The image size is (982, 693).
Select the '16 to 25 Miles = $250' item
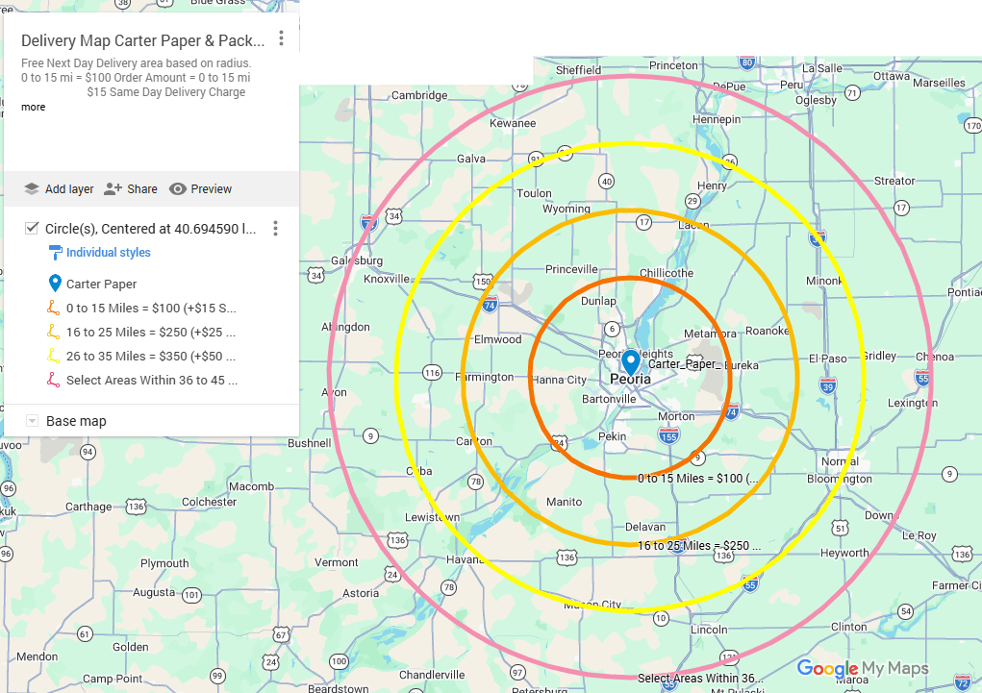coord(151,332)
